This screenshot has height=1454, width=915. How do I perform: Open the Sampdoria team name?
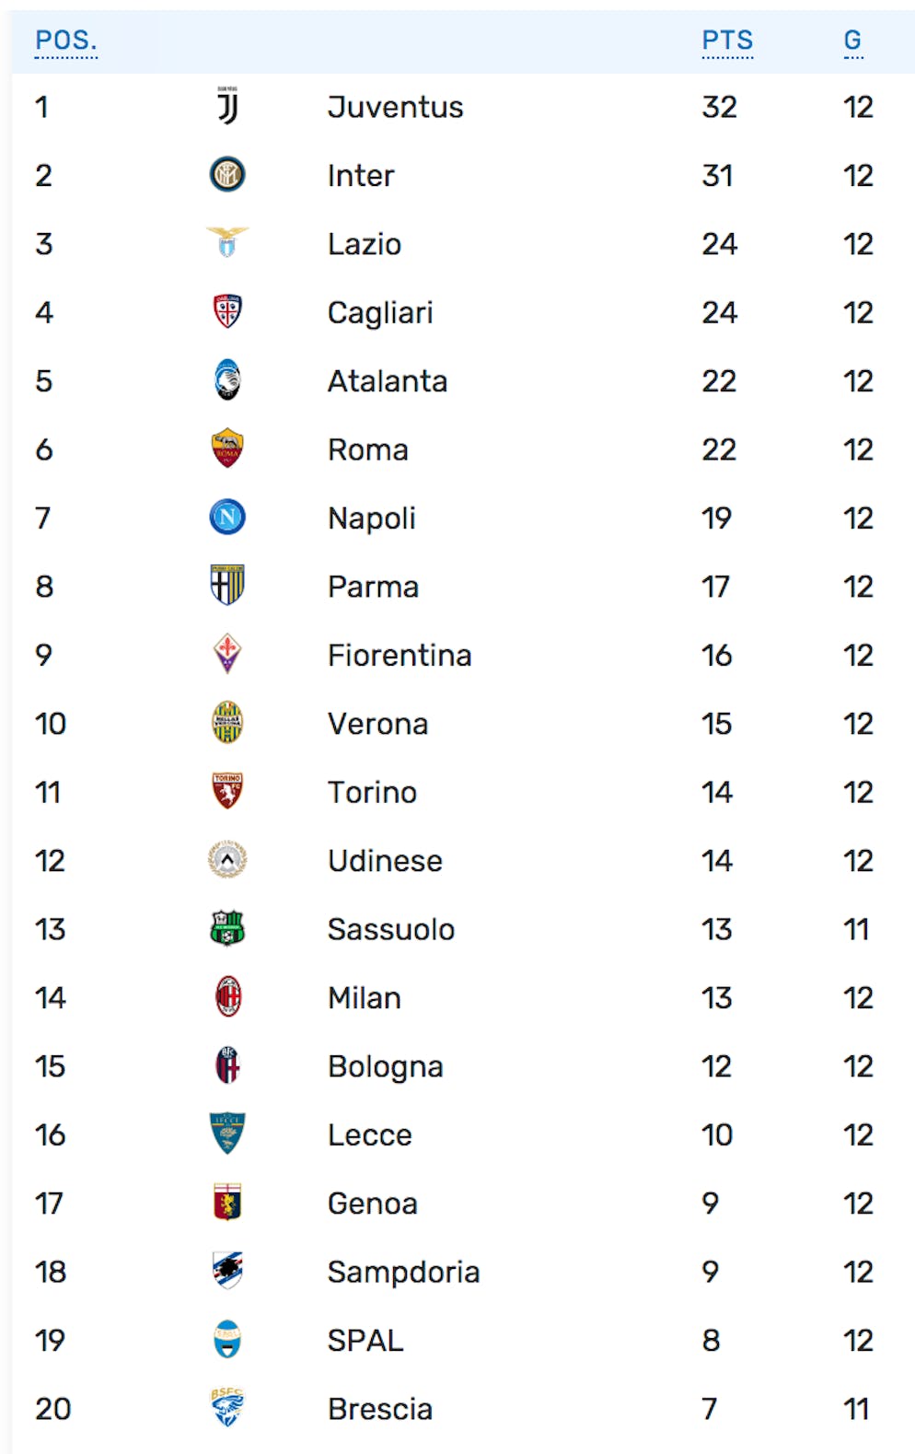point(403,1272)
